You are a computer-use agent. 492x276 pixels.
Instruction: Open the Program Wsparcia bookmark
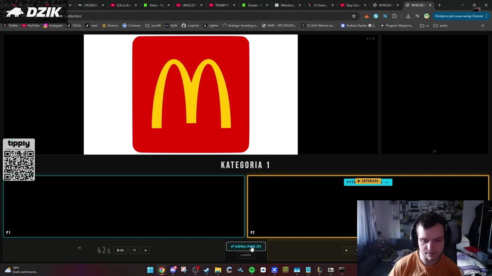(x=397, y=26)
